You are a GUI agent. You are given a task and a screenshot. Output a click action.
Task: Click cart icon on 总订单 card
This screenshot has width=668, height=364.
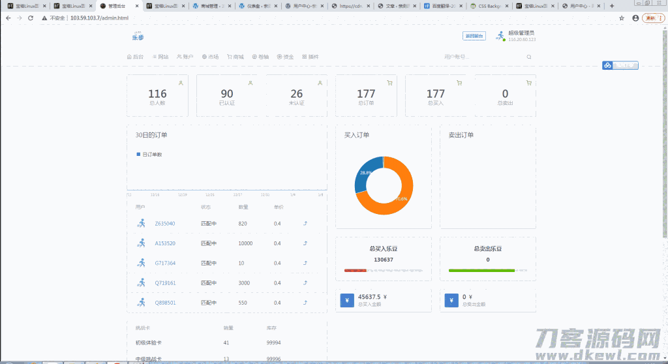pyautogui.click(x=389, y=83)
